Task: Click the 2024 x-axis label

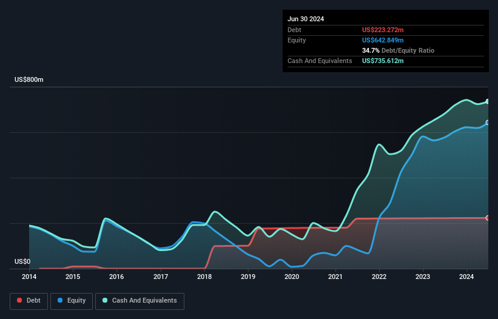Action: [x=466, y=277]
